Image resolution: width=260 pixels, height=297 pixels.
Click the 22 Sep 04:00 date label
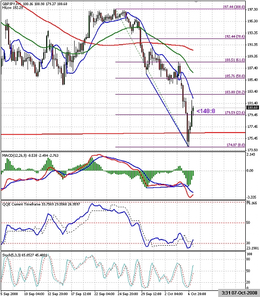click(105, 294)
